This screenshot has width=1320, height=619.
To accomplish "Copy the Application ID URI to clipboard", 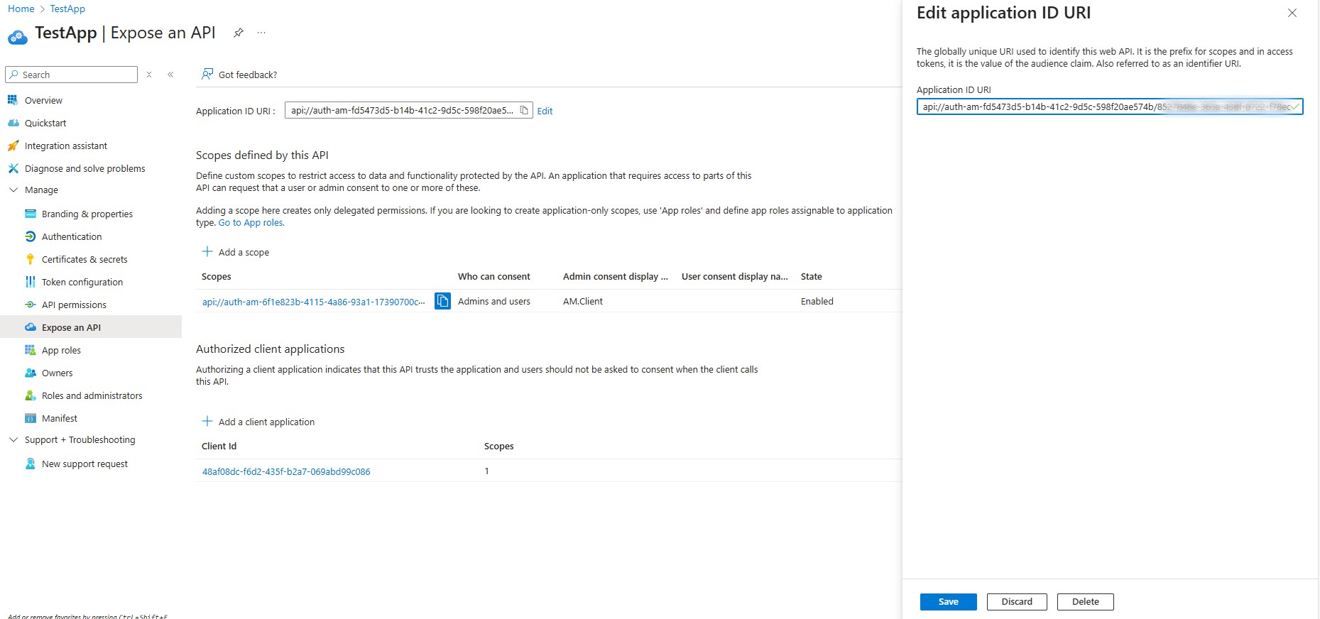I will (524, 110).
